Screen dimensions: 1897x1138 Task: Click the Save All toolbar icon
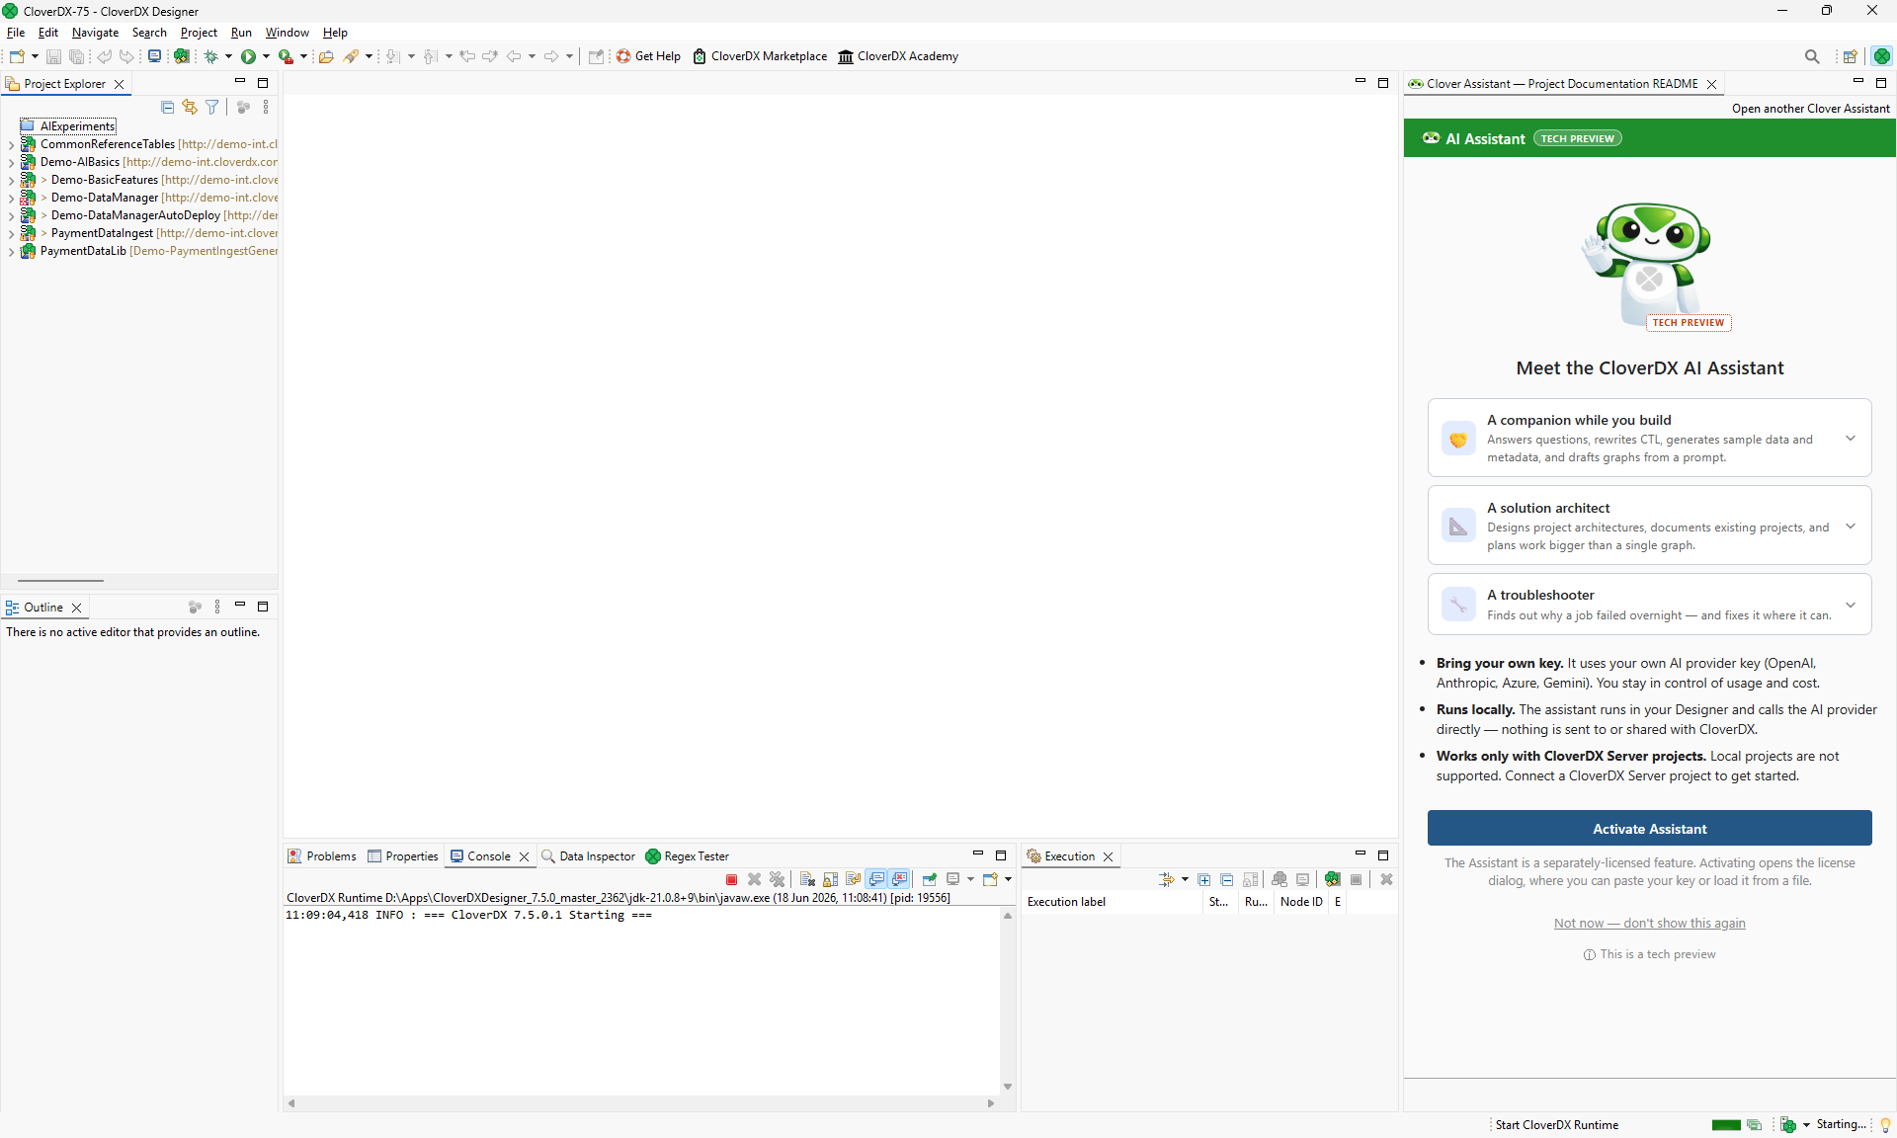click(x=76, y=56)
